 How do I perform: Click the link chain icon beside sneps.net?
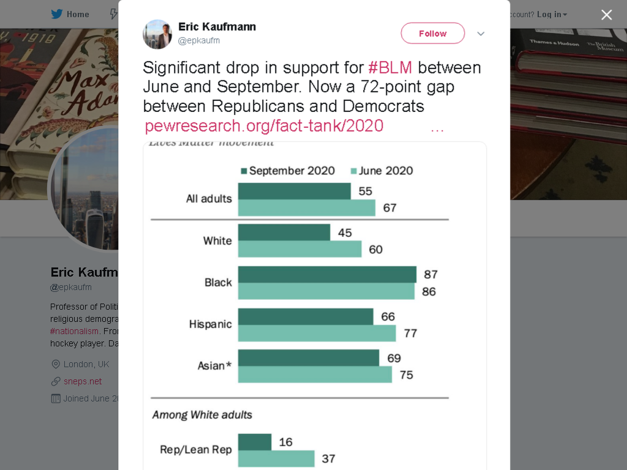(x=56, y=381)
